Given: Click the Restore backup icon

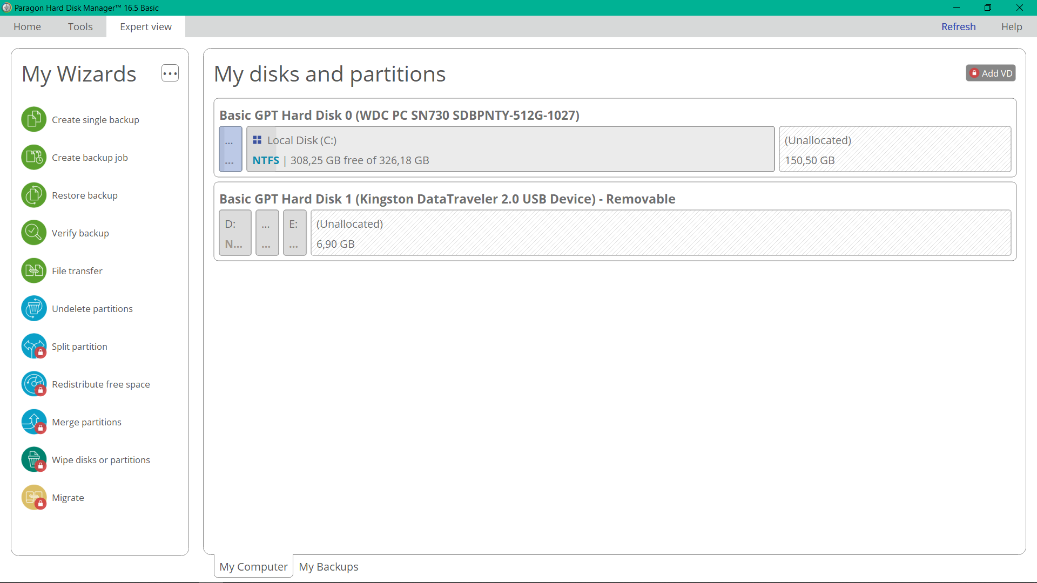Looking at the screenshot, I should coord(33,195).
